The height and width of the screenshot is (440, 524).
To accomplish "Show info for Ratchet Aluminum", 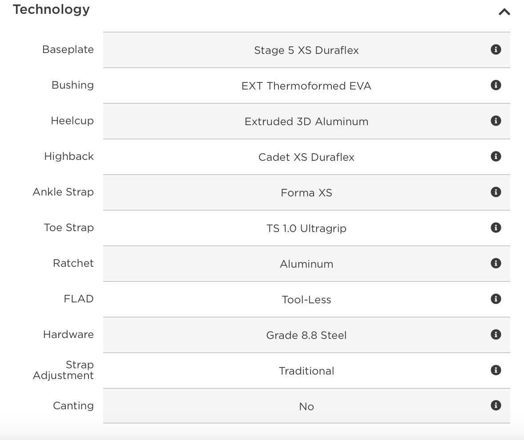I will 496,263.
